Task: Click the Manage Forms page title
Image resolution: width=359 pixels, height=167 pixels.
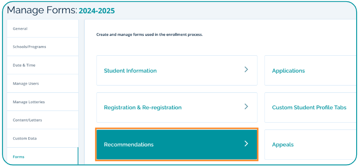Action: pyautogui.click(x=42, y=10)
